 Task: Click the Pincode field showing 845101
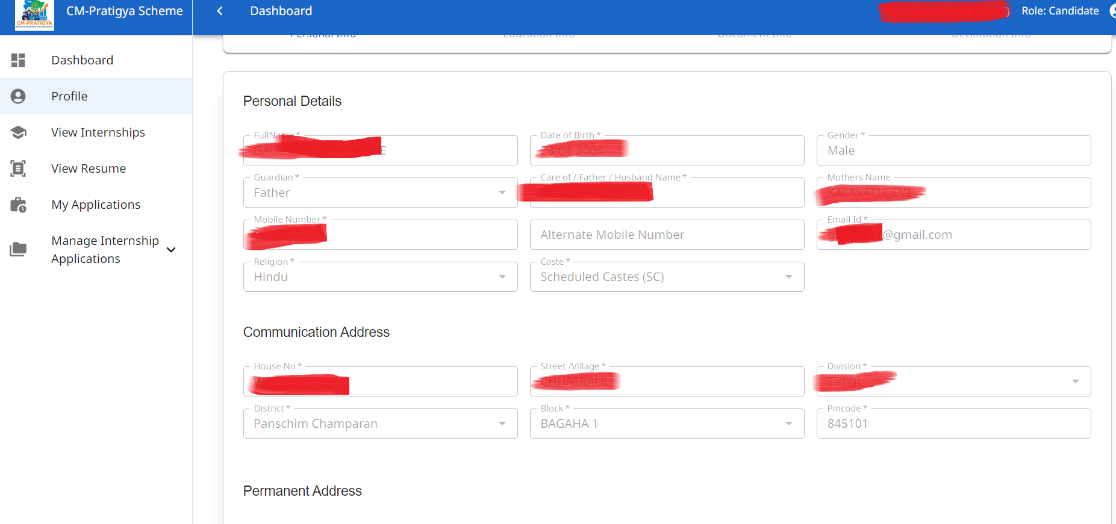953,424
